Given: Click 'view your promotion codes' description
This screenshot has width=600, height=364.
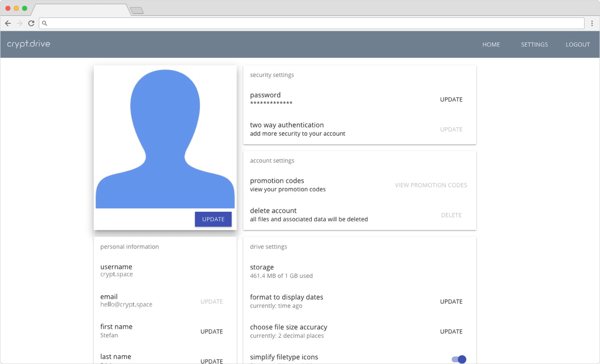Looking at the screenshot, I should (288, 189).
